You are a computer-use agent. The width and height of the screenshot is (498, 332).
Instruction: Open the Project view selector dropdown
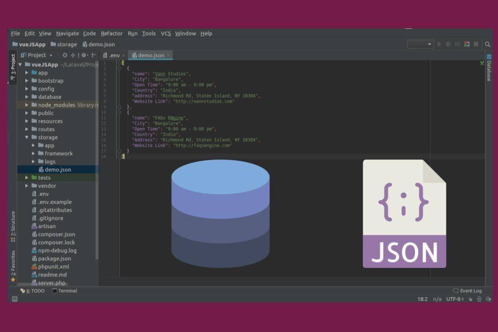[x=36, y=55]
